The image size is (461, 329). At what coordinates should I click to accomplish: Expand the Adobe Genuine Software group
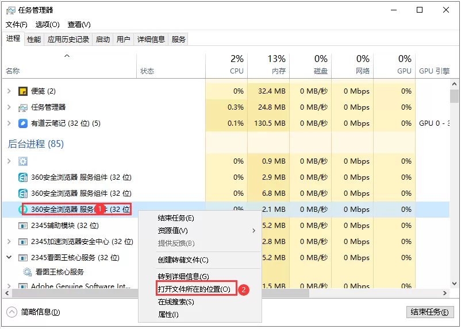click(9, 285)
